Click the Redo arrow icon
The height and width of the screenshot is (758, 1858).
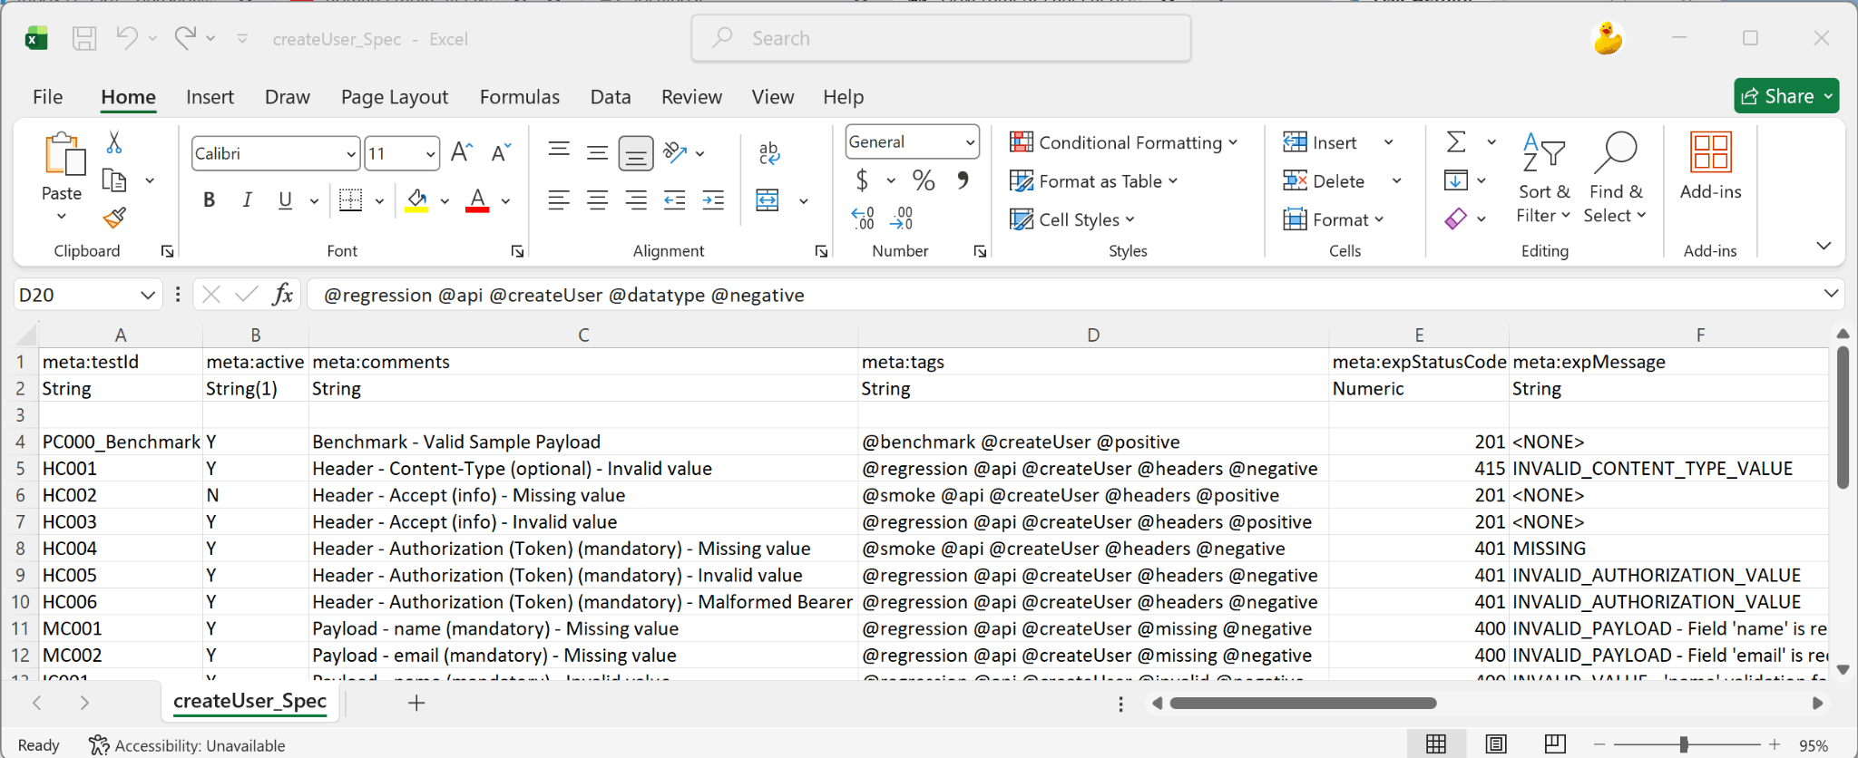click(186, 38)
